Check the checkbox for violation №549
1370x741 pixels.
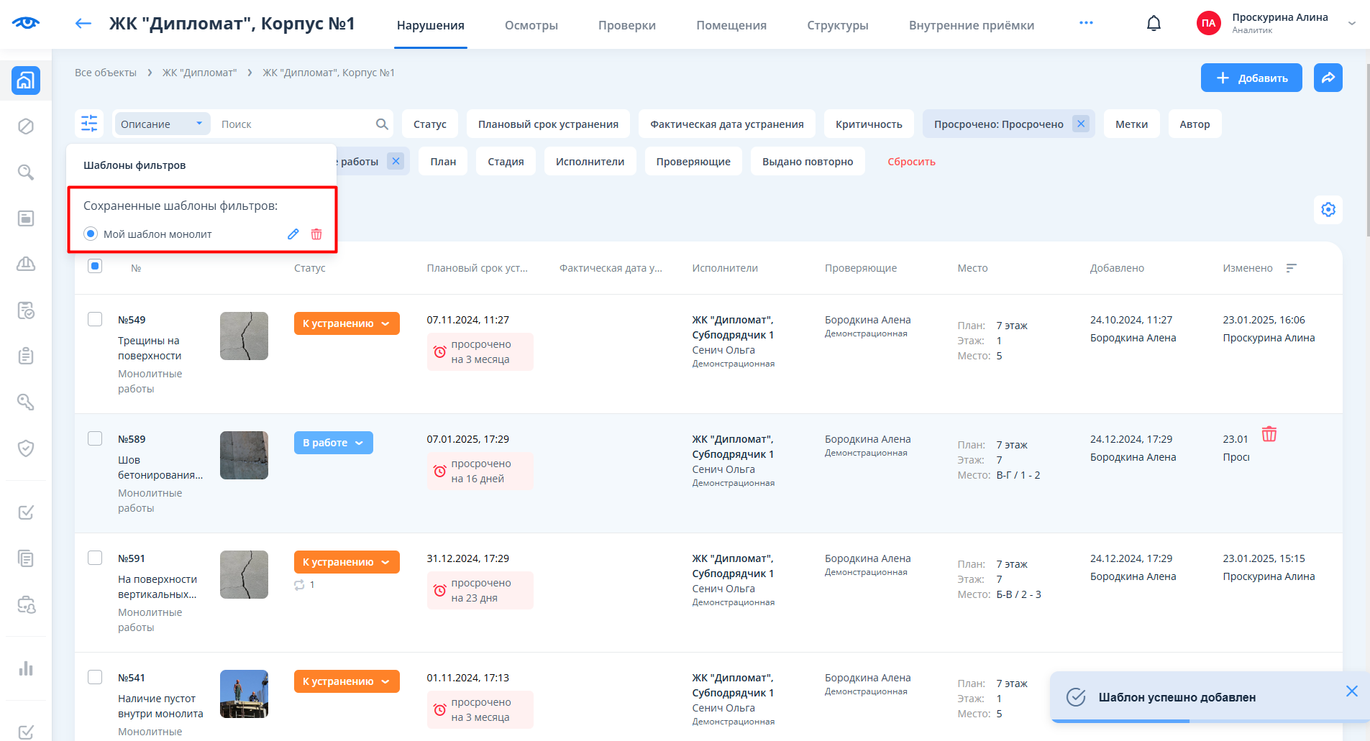point(95,319)
